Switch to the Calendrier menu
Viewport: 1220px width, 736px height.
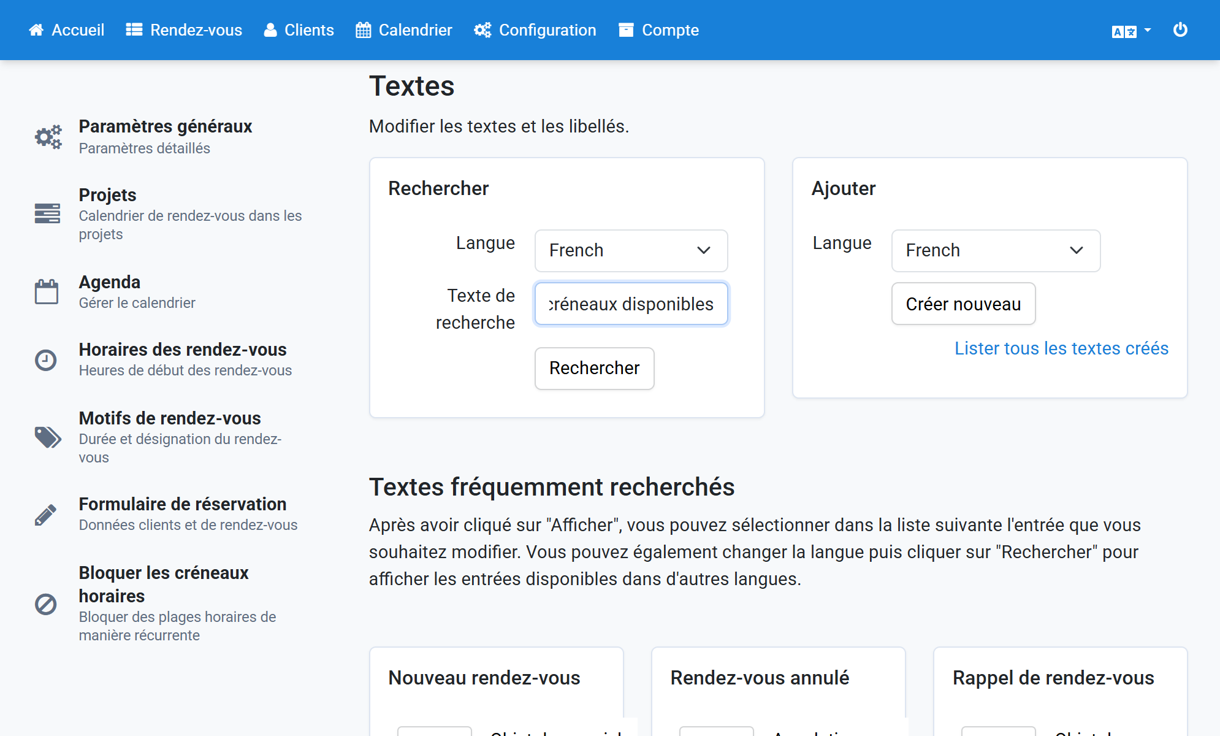[404, 30]
